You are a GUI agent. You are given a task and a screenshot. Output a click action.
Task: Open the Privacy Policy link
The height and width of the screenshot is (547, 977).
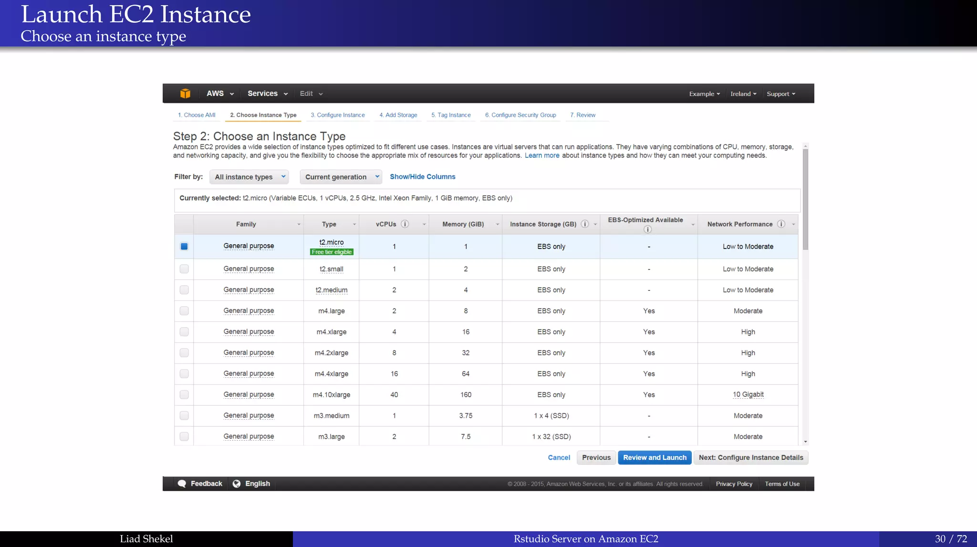734,484
